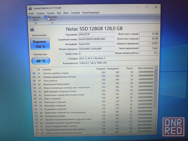Click status dot of attribute A5
188x141 pixels.
(36, 102)
